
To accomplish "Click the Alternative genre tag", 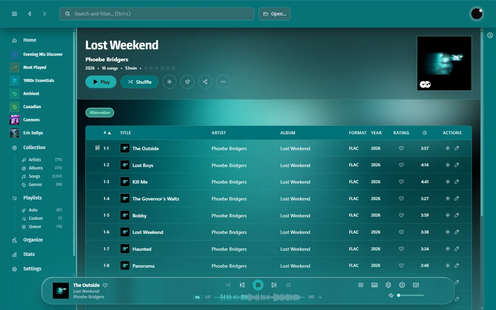I will pyautogui.click(x=100, y=113).
